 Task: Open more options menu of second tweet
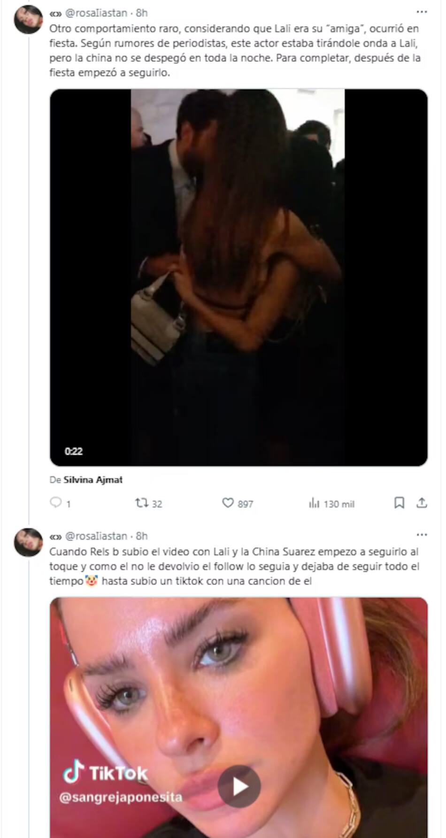[x=422, y=535]
